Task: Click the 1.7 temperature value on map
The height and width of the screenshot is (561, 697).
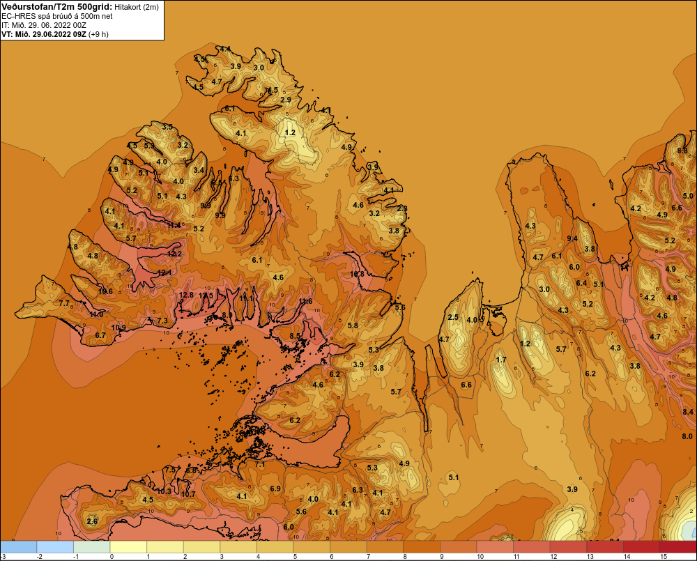Action: pyautogui.click(x=501, y=360)
